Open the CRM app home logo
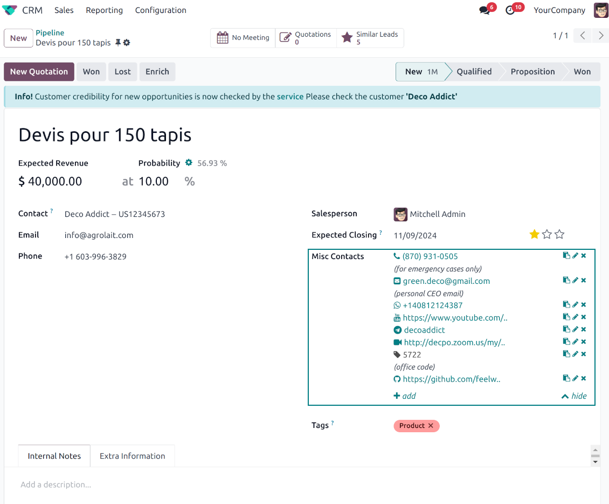Viewport: 609px width, 504px height. click(x=10, y=10)
